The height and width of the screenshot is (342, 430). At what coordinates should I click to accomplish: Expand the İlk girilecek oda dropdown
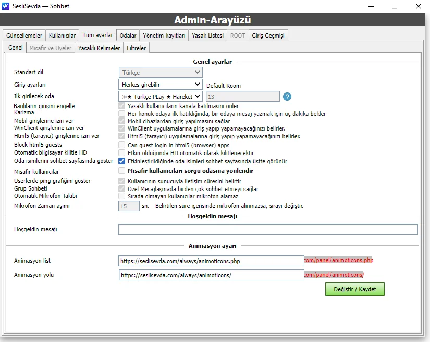click(x=161, y=97)
